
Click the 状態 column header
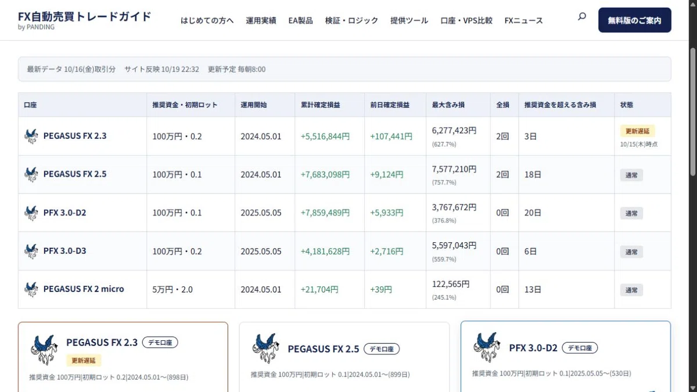pos(627,105)
